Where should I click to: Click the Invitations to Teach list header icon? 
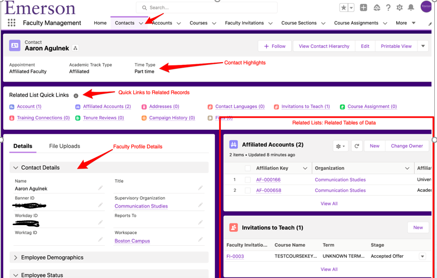233,227
